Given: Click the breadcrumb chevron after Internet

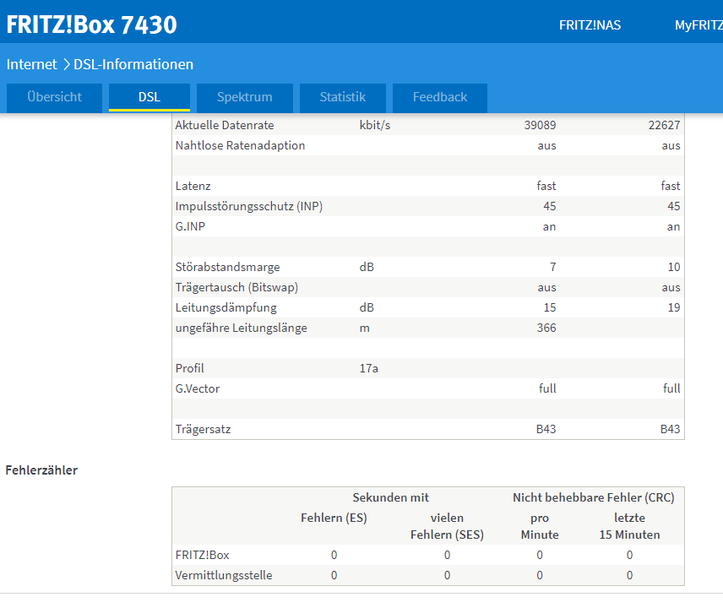Looking at the screenshot, I should 66,64.
